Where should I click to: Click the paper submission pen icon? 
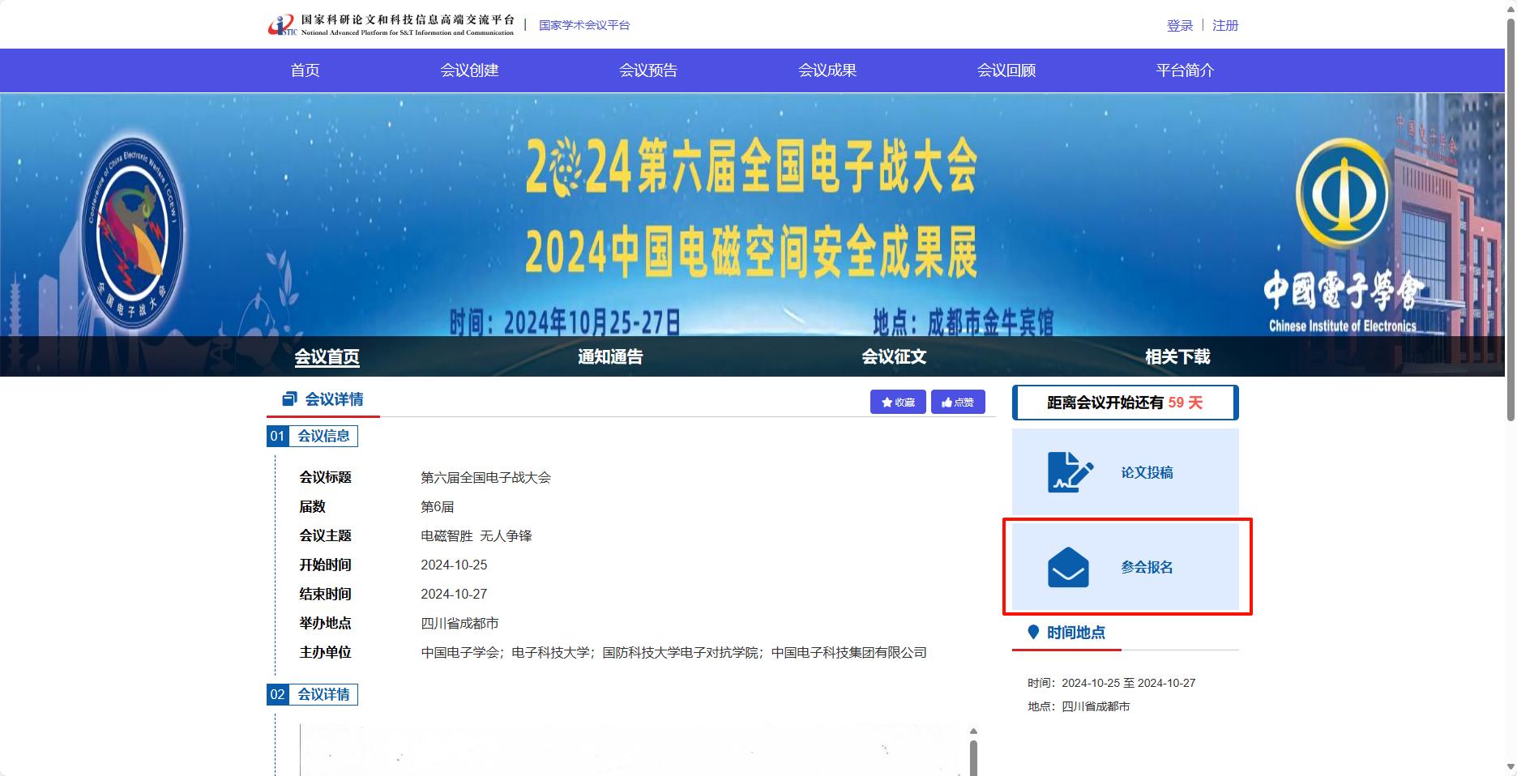[1070, 472]
